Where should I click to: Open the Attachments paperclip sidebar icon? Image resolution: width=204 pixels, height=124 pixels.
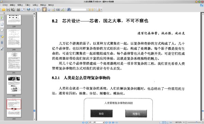pos(2,42)
